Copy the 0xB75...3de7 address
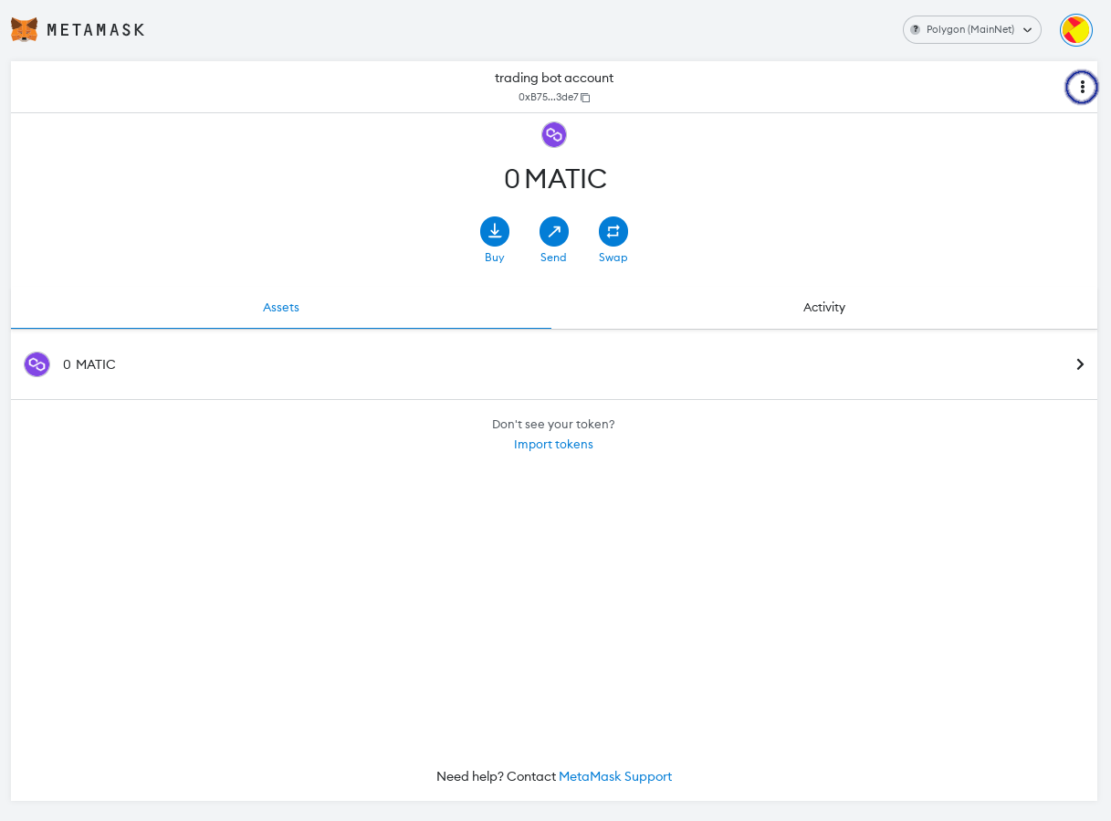The height and width of the screenshot is (821, 1111). point(554,97)
